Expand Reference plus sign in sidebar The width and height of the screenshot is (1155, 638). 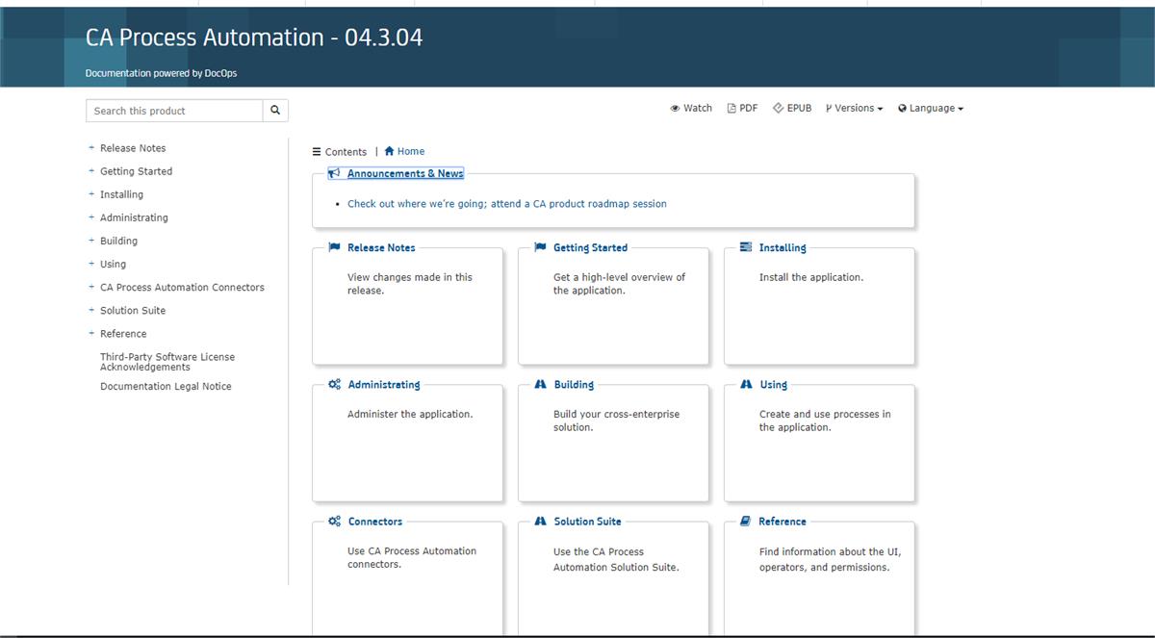[x=91, y=333]
